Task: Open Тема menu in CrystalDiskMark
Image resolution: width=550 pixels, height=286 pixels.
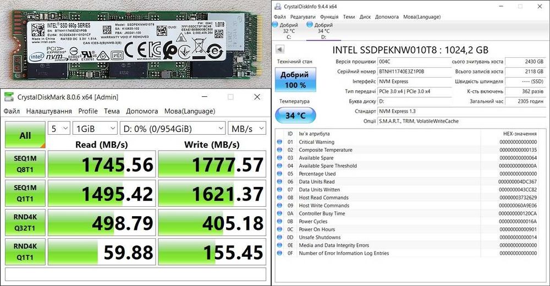Action: [x=112, y=111]
